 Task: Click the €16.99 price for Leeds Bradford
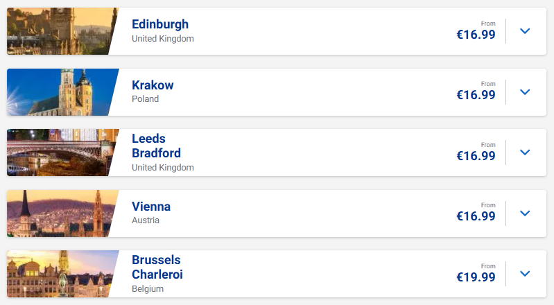click(476, 155)
